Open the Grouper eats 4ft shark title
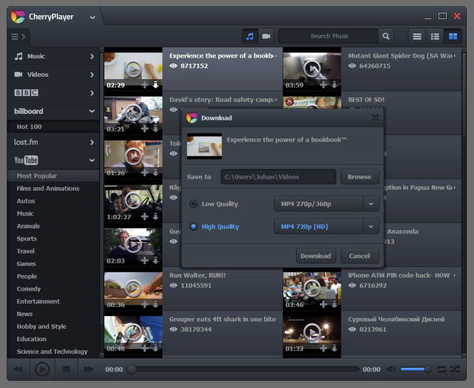 (222, 319)
